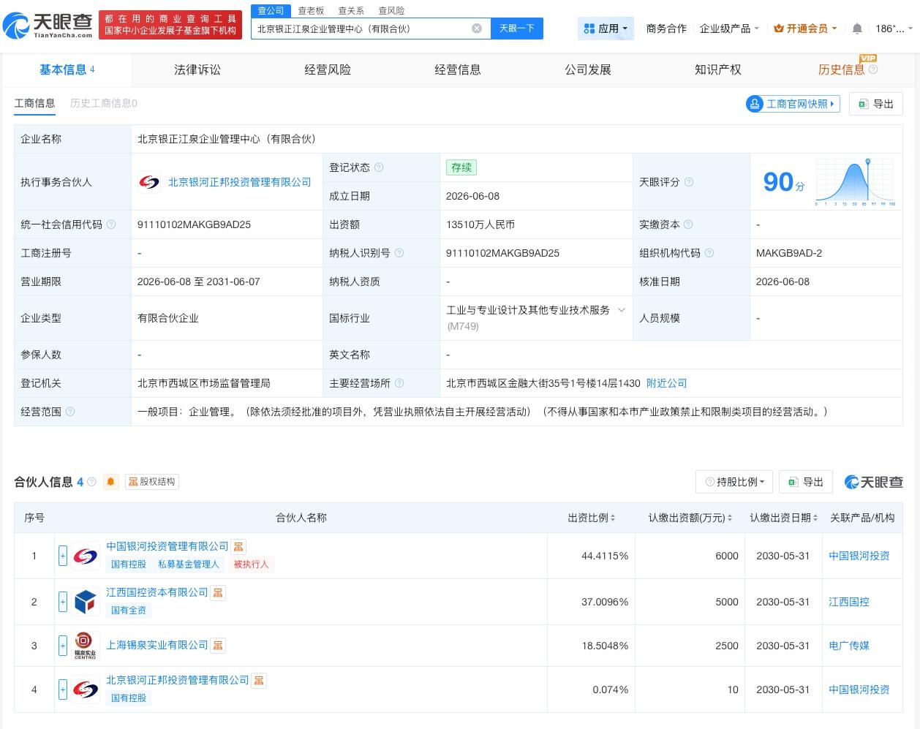
Task: Click the 北京银河正邦 logo in 执行事务合伙人 row
Action: [x=149, y=182]
